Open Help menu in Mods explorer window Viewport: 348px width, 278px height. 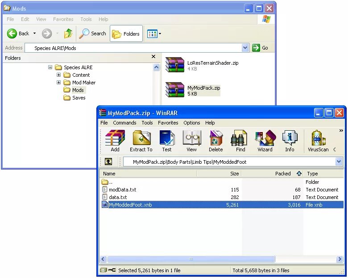[103, 19]
